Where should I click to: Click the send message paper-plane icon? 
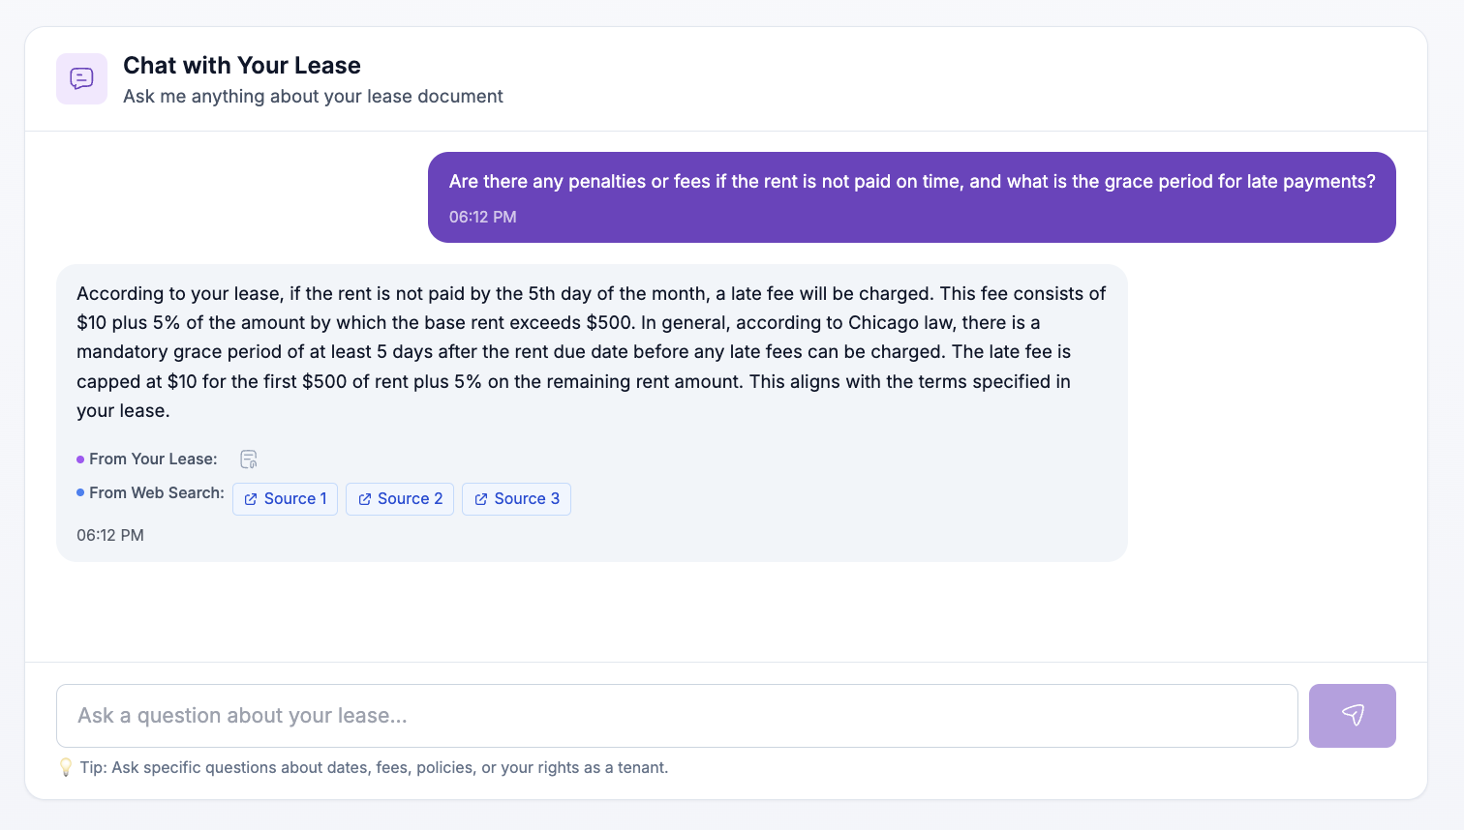[x=1352, y=715]
